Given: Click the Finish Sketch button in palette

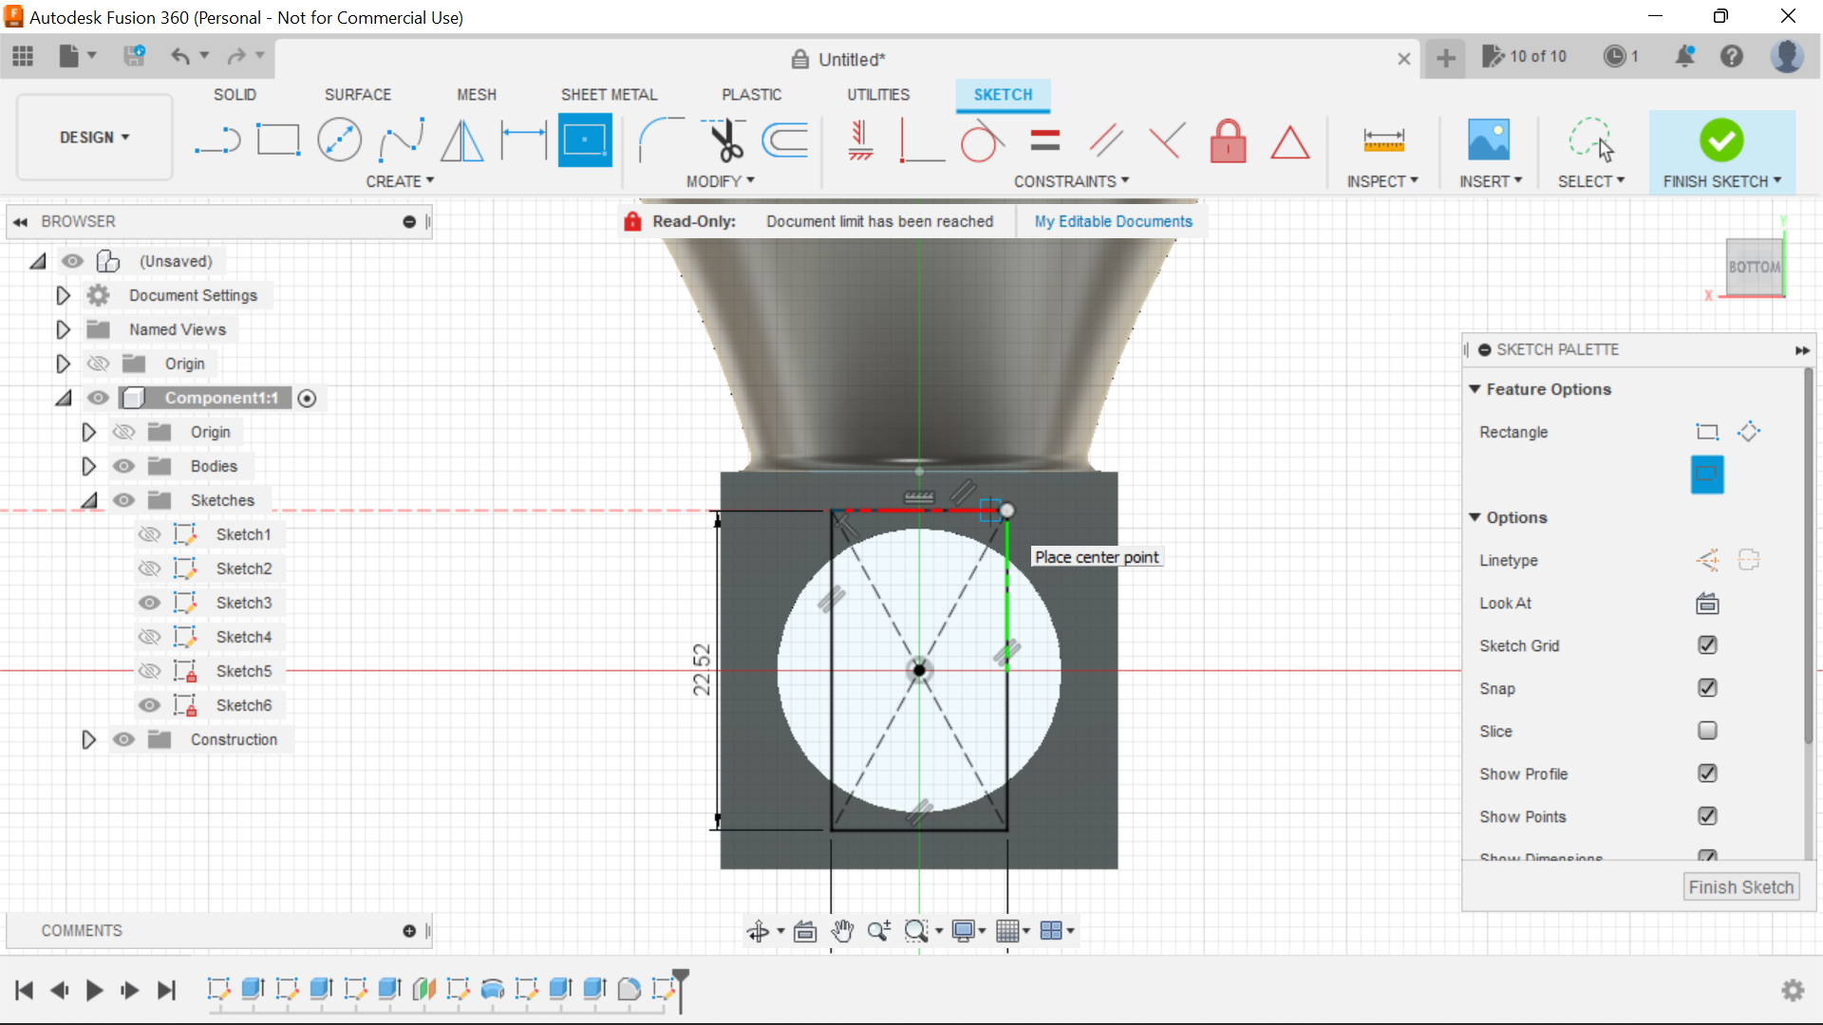Looking at the screenshot, I should 1741,886.
